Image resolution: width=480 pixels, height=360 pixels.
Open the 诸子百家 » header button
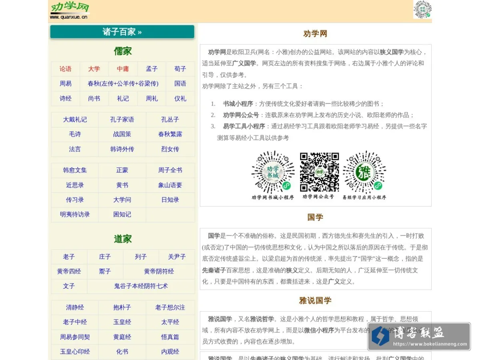[122, 32]
